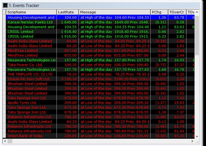Click the partially visible TOv column header
The image size is (206, 146).
(x=190, y=12)
